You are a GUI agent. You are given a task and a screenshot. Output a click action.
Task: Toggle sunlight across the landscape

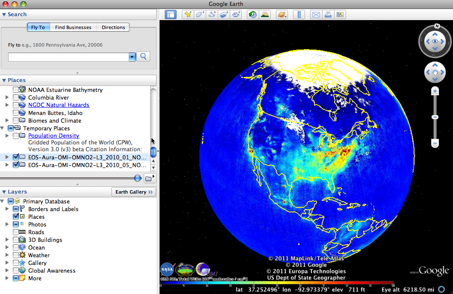(265, 15)
